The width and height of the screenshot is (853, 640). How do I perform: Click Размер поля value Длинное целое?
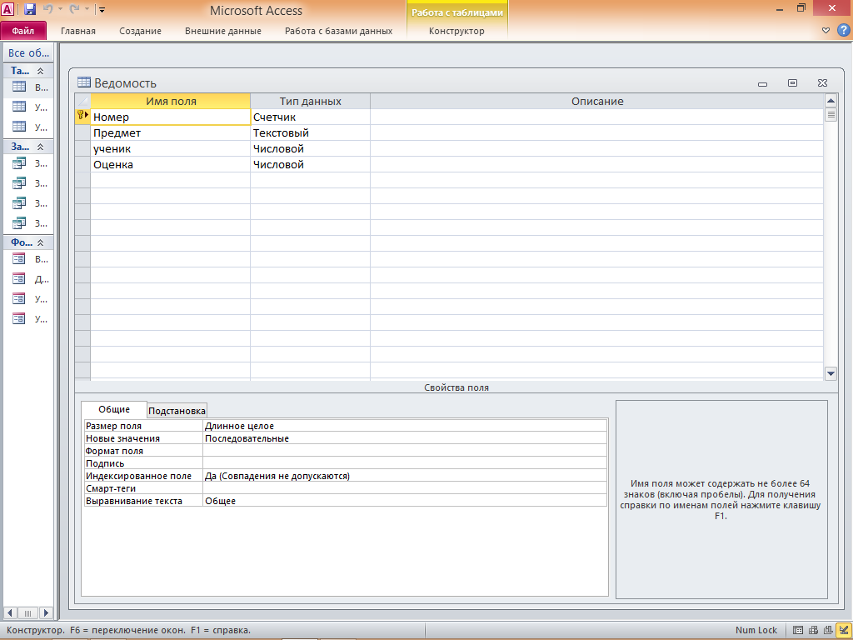(405, 426)
